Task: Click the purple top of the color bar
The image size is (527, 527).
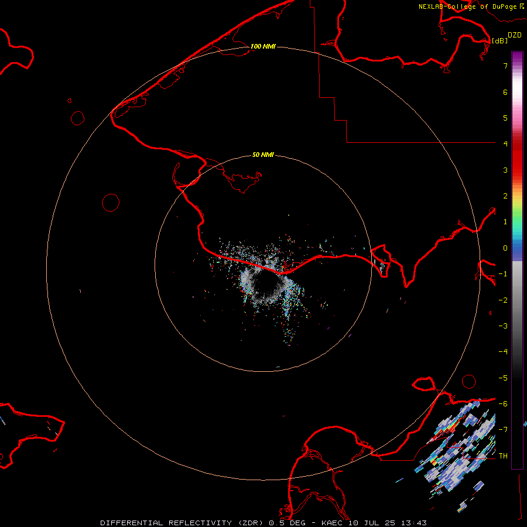Action: tap(517, 57)
